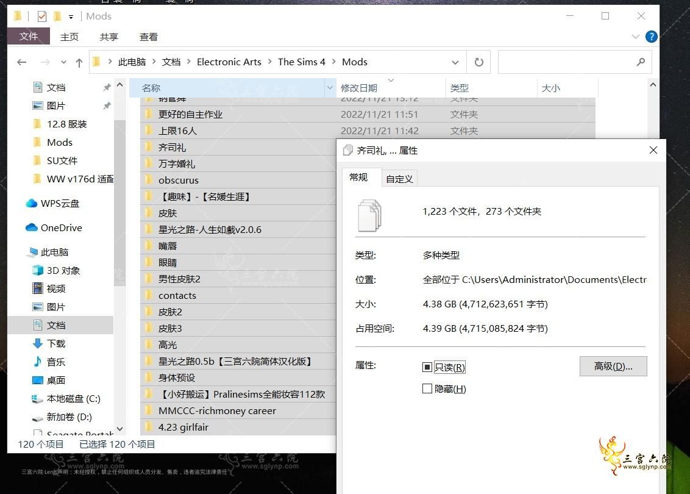
Task: Click The Sims 4 in breadcrumb
Action: pos(302,62)
